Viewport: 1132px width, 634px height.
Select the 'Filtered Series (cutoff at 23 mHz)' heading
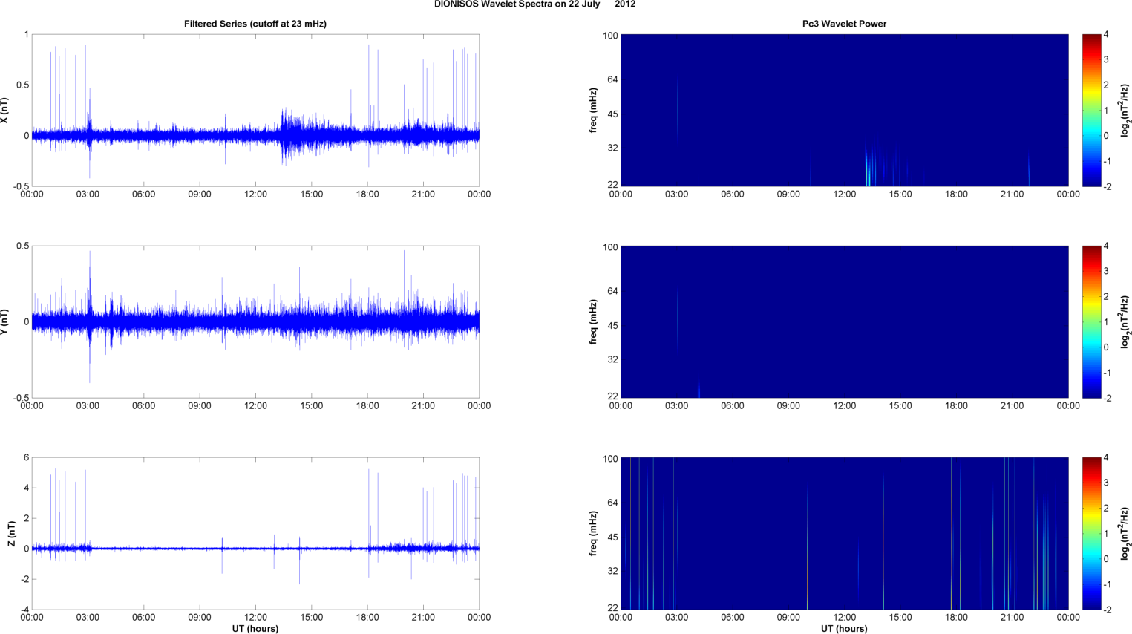[255, 24]
